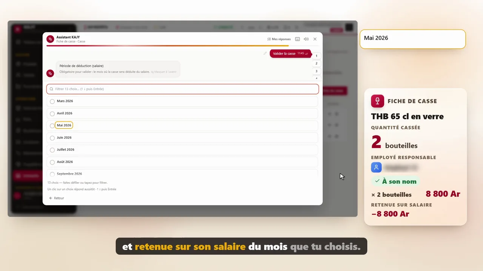Image resolution: width=483 pixels, height=271 pixels.
Task: Jump to step 3 in the step list
Action: [x=317, y=71]
